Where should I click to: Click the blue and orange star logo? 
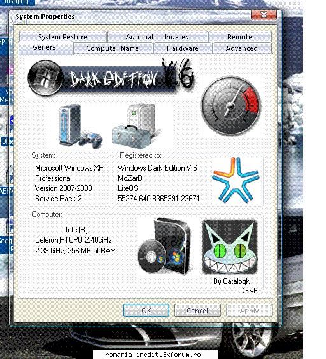236,180
